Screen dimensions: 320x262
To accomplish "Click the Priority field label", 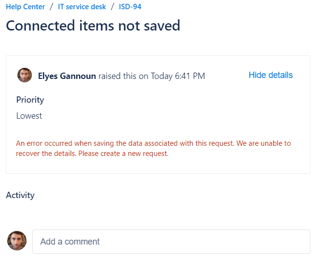I will click(30, 100).
